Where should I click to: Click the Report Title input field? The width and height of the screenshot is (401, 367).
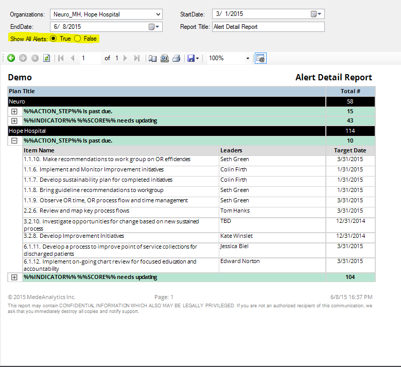click(268, 27)
